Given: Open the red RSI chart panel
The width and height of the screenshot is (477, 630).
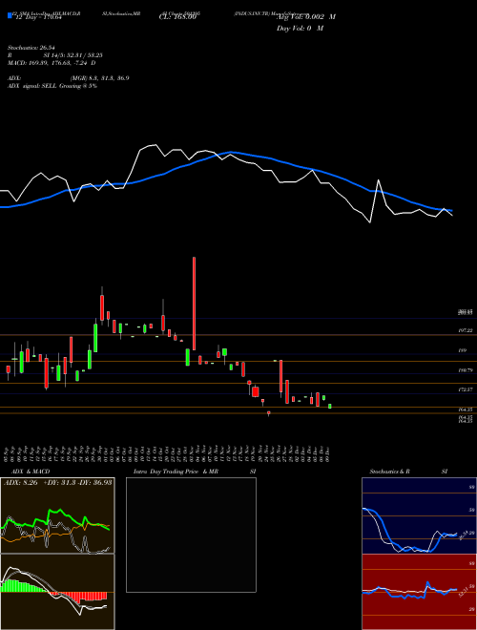Looking at the screenshot, I should (x=419, y=592).
